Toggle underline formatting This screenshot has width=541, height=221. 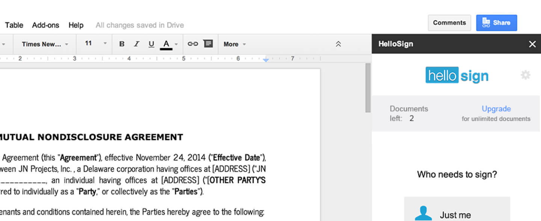point(151,44)
